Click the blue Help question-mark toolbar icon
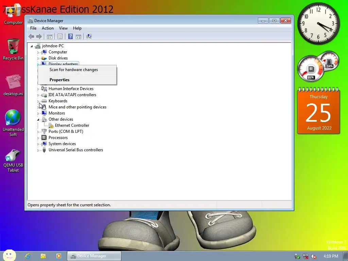The width and height of the screenshot is (348, 261). coord(70,36)
